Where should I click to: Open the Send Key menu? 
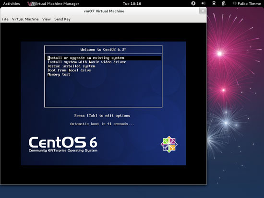pyautogui.click(x=62, y=19)
